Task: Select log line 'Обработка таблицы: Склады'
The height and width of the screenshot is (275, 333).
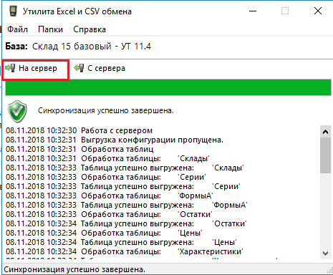Action: pos(107,158)
